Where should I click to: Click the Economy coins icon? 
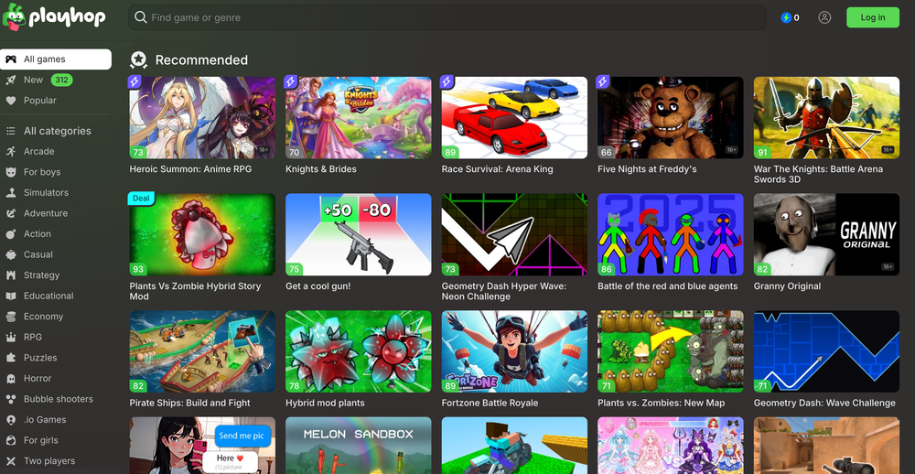point(10,317)
